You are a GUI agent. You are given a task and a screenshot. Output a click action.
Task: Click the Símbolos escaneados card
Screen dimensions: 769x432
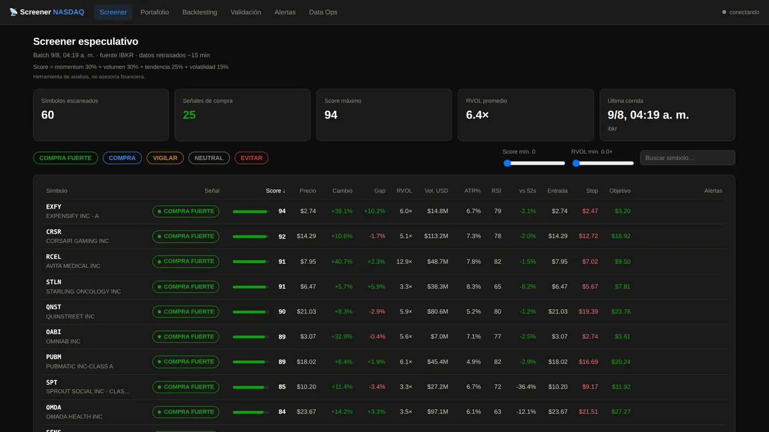pyautogui.click(x=101, y=115)
